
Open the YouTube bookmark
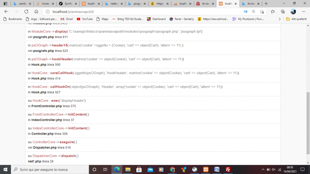[x=85, y=19]
